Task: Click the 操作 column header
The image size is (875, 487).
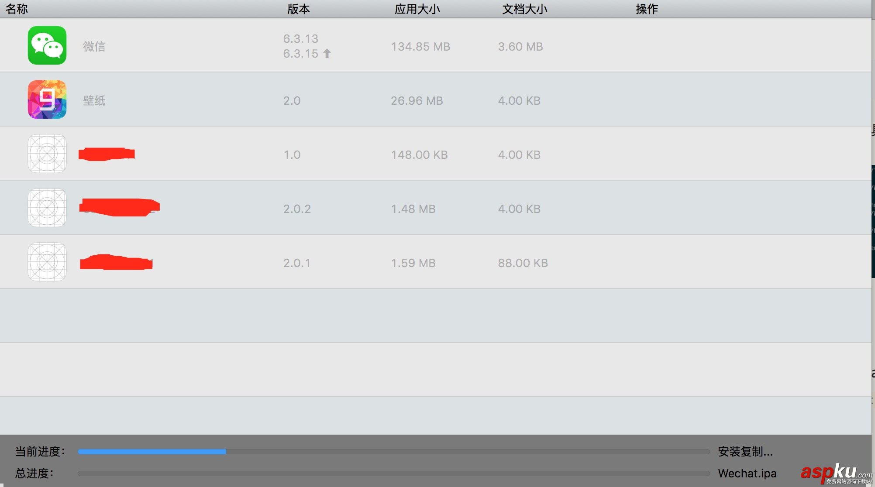Action: pos(647,9)
